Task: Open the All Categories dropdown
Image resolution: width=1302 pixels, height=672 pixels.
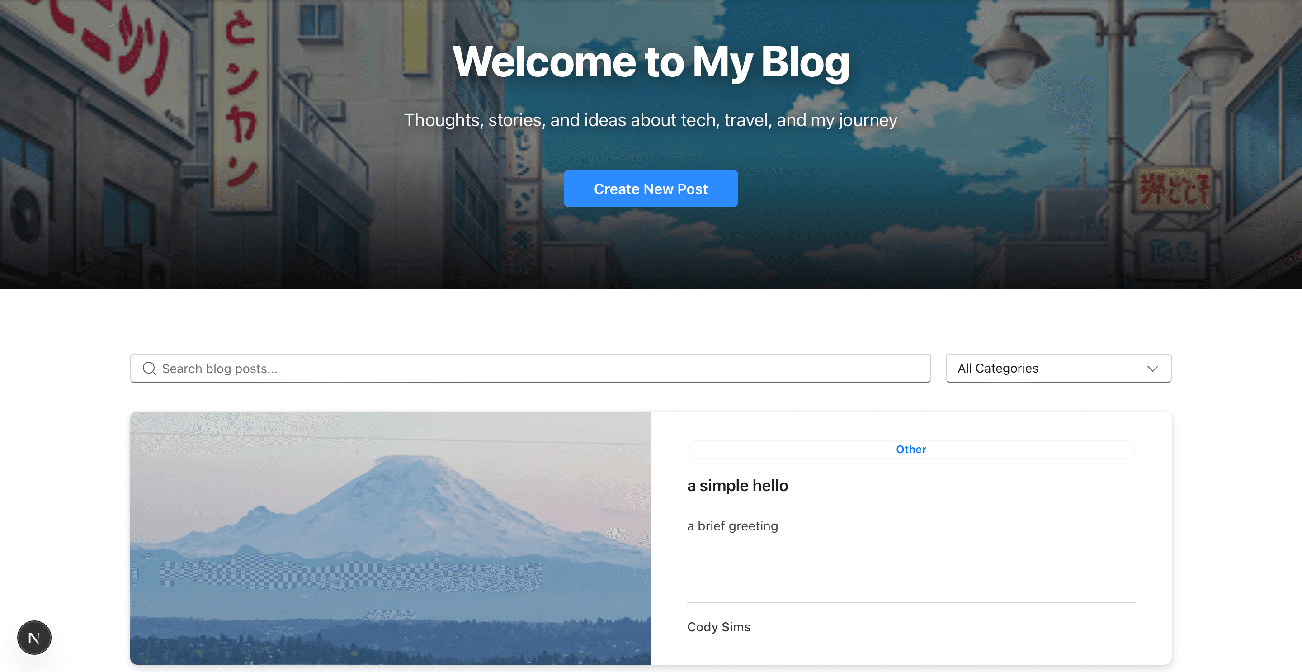Action: pyautogui.click(x=1058, y=368)
